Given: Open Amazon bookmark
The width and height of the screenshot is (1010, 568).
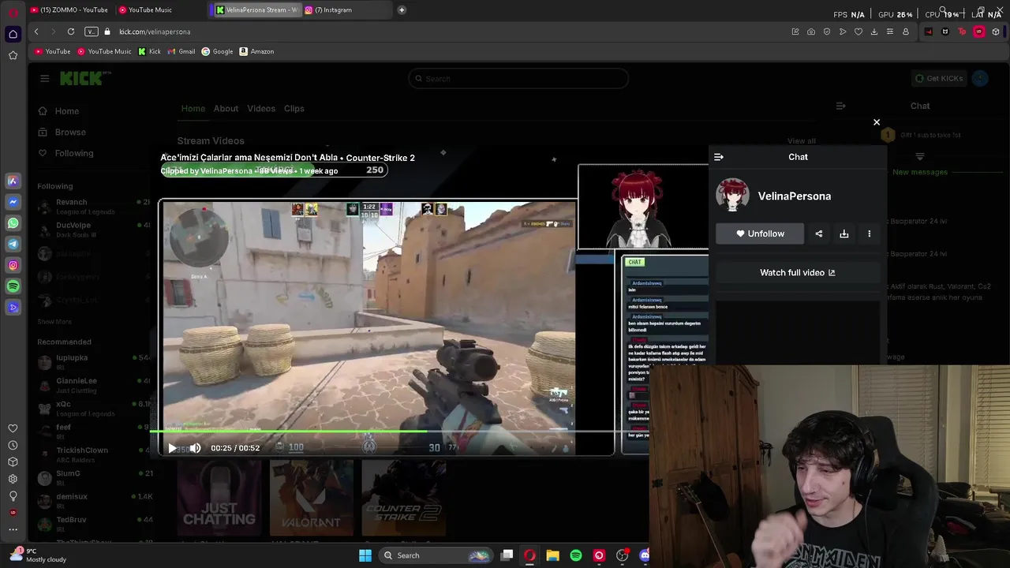Looking at the screenshot, I should tap(256, 51).
